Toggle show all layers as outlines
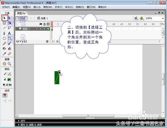 [x=48, y=24]
